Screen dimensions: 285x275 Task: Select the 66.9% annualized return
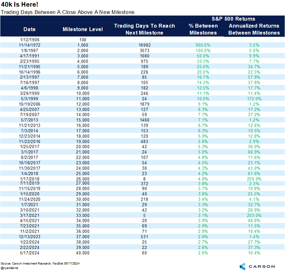254,152
